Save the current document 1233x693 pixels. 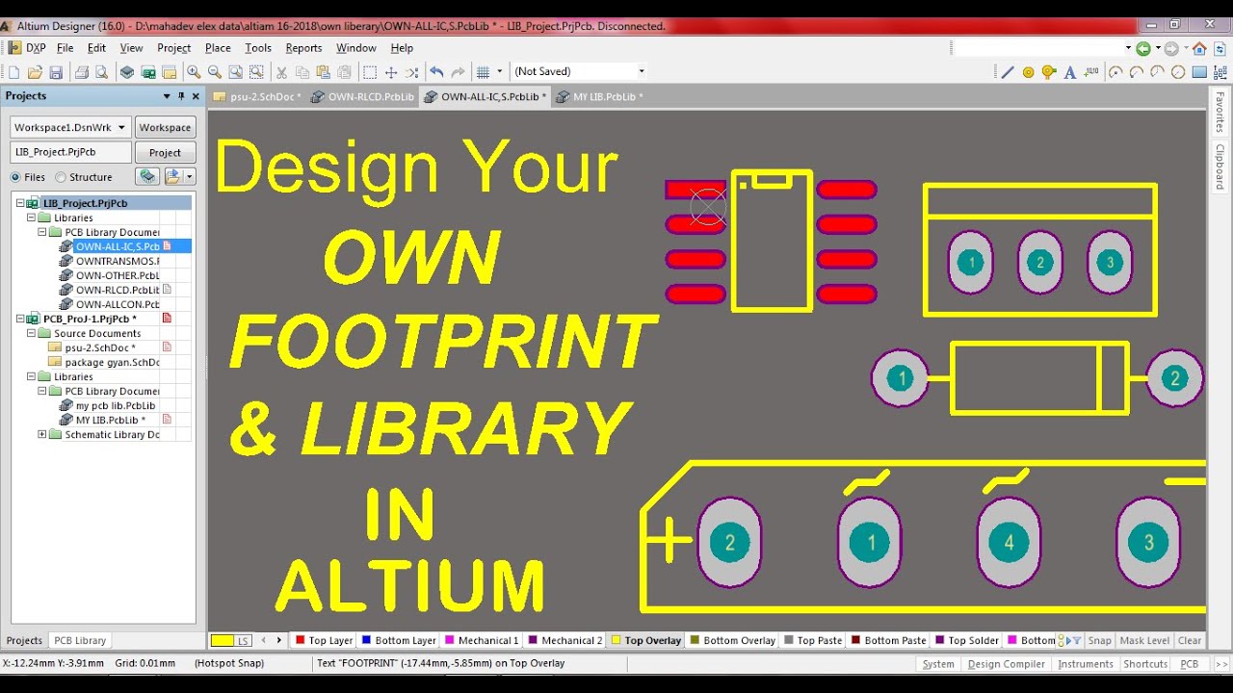[56, 72]
